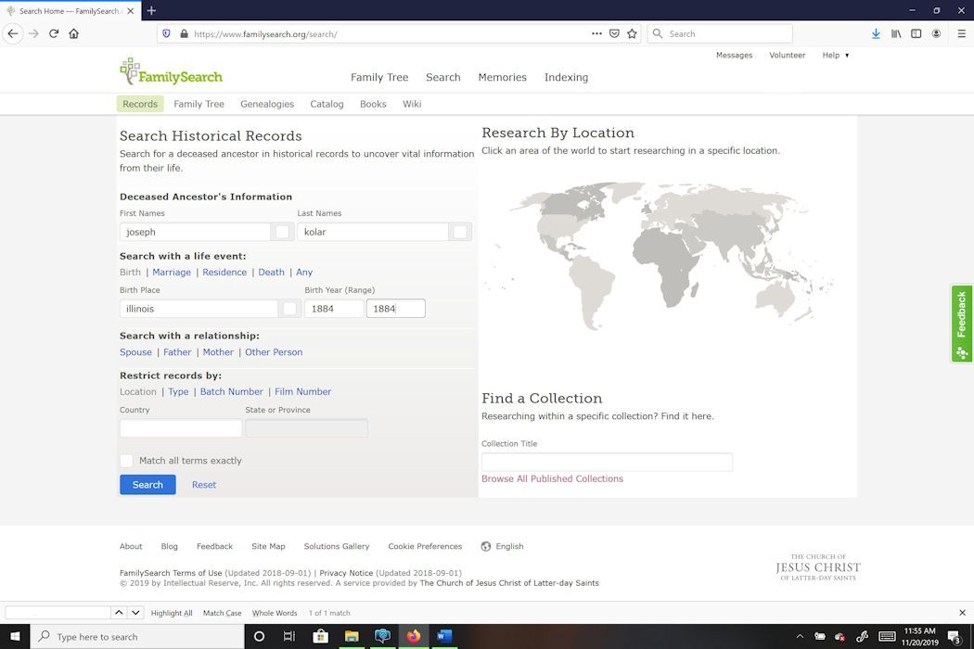Toggle Whole Words in find bar
The image size is (974, 649).
pyautogui.click(x=275, y=613)
